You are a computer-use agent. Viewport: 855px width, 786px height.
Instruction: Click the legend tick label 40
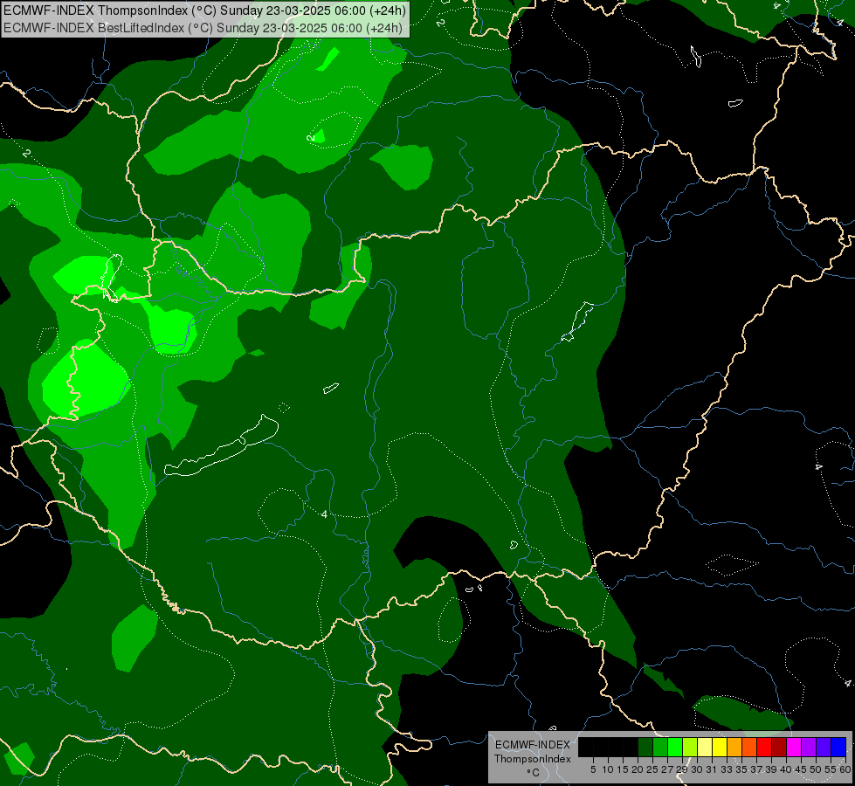[786, 769]
